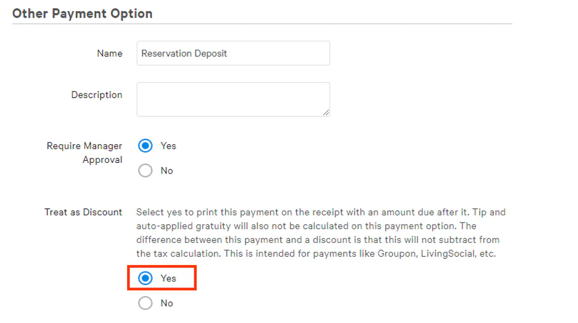578x323 pixels.
Task: Select No radio under Treat as Discount
Action: coord(145,303)
